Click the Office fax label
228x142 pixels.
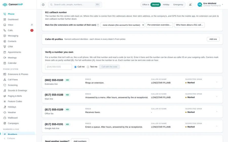pyautogui.click(x=49, y=113)
